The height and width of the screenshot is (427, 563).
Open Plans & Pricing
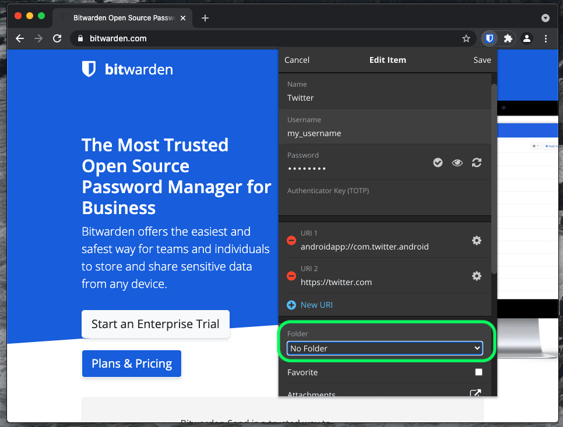tap(131, 364)
